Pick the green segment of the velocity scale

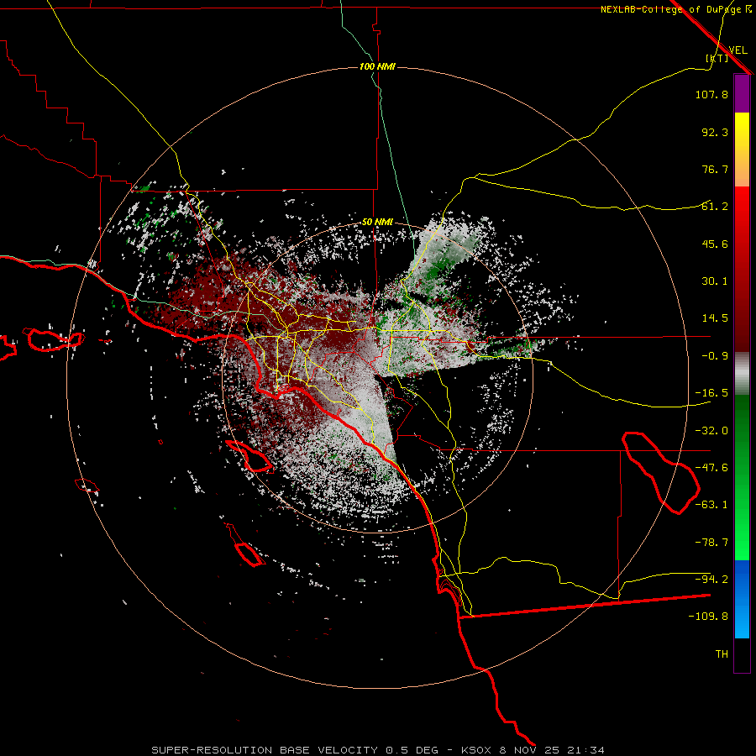[x=742, y=477]
